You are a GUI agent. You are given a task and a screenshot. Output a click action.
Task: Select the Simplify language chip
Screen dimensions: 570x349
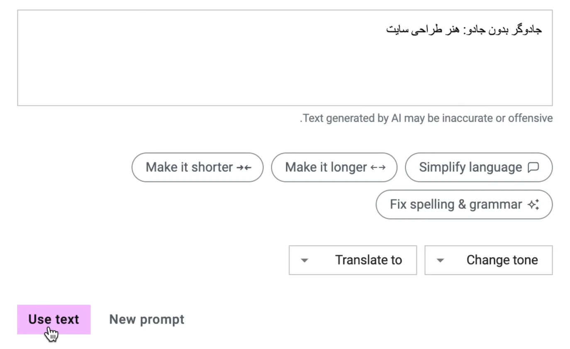click(478, 167)
